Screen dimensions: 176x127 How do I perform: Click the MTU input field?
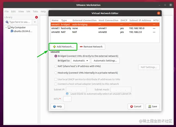coord(67,99)
